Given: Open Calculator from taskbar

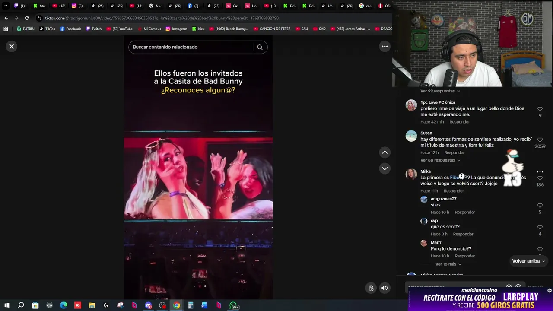Looking at the screenshot, I should [191, 305].
